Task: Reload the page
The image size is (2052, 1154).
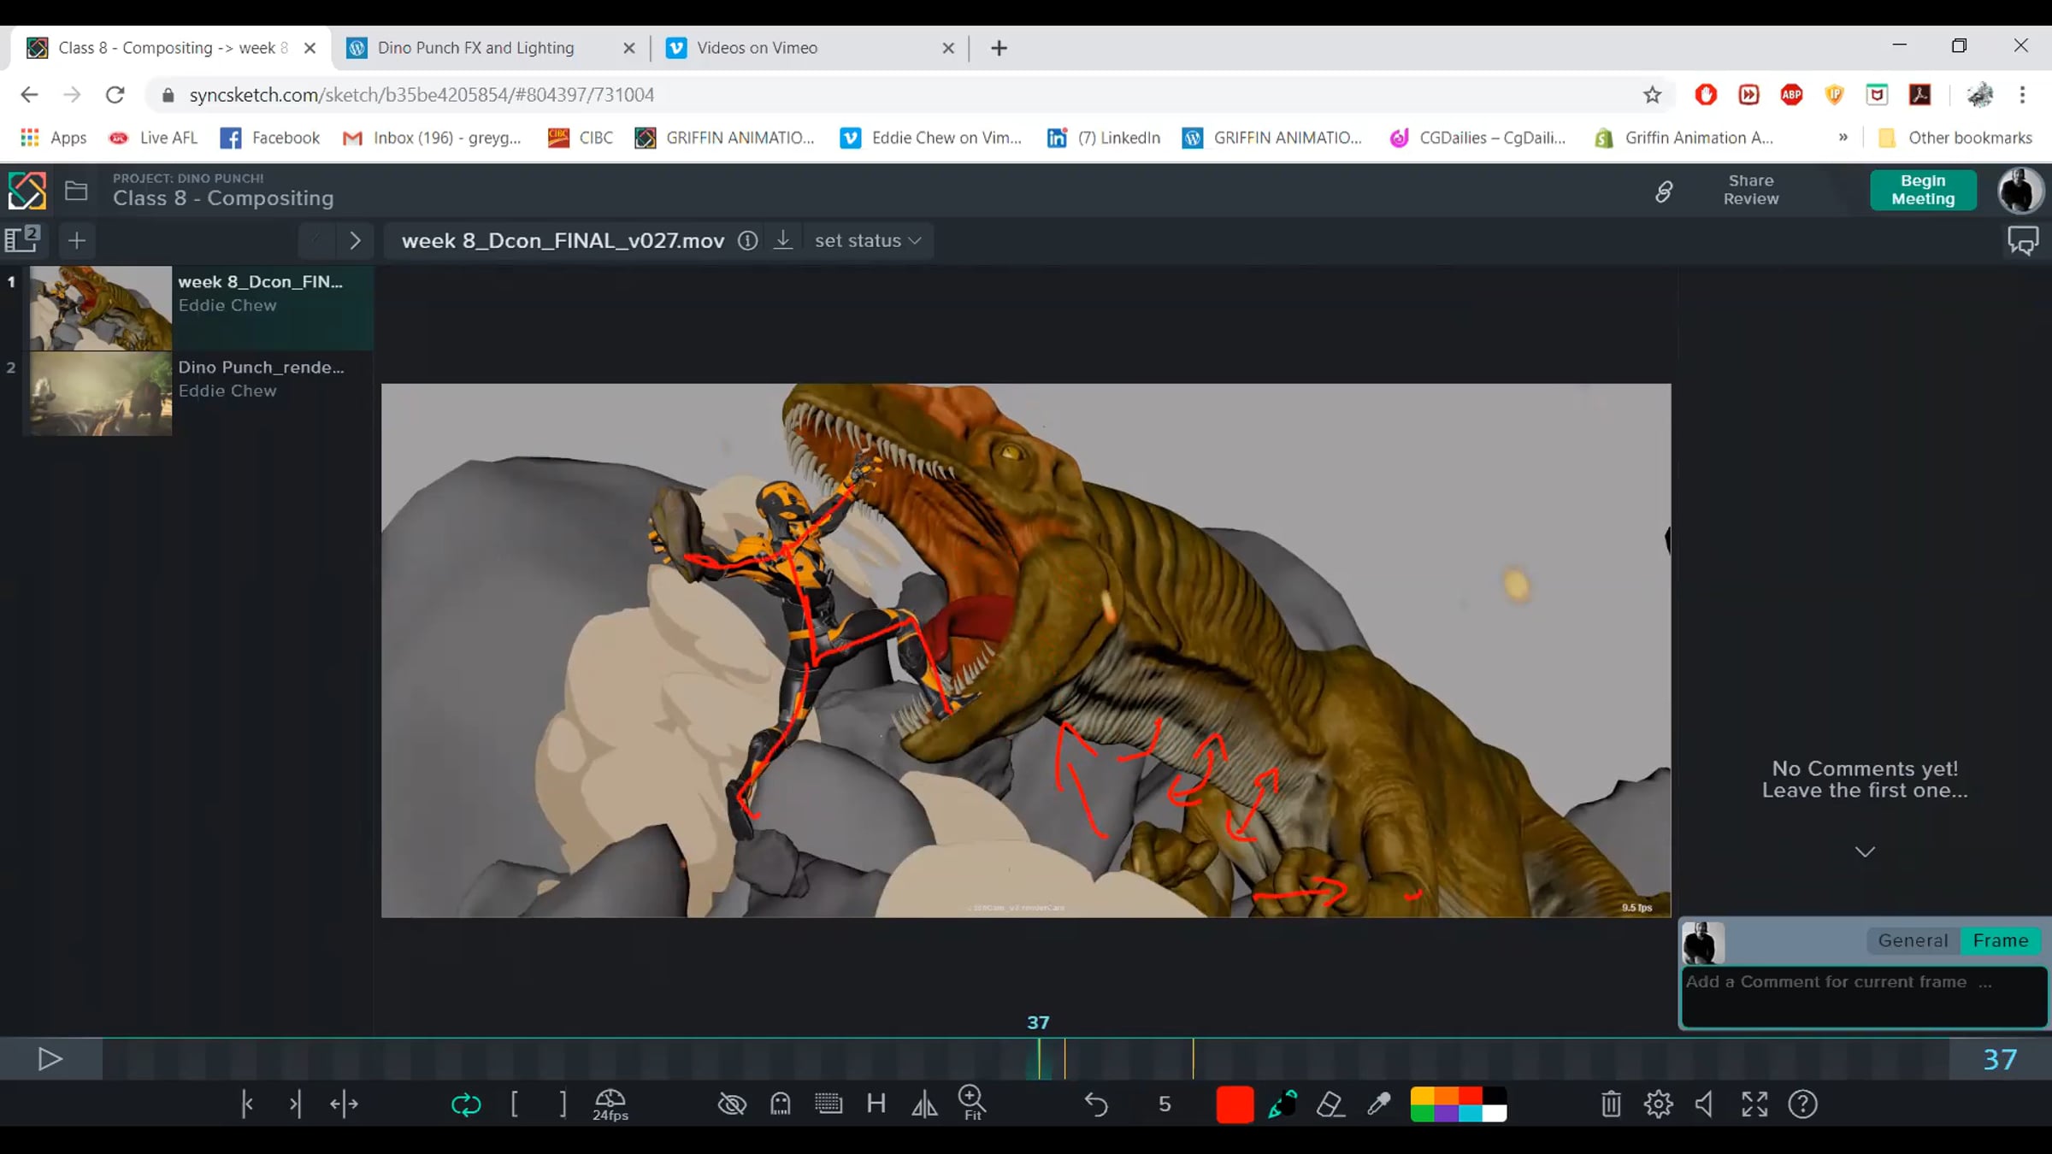Action: click(x=115, y=95)
